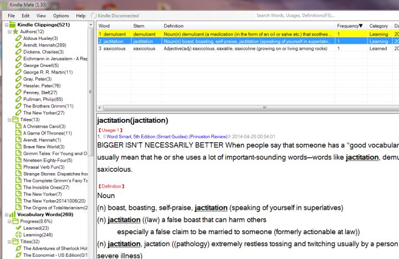Select the saxicolous word row
399x259 pixels.
pyautogui.click(x=248, y=49)
